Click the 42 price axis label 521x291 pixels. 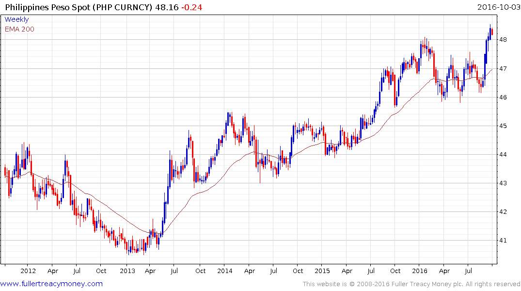503,211
